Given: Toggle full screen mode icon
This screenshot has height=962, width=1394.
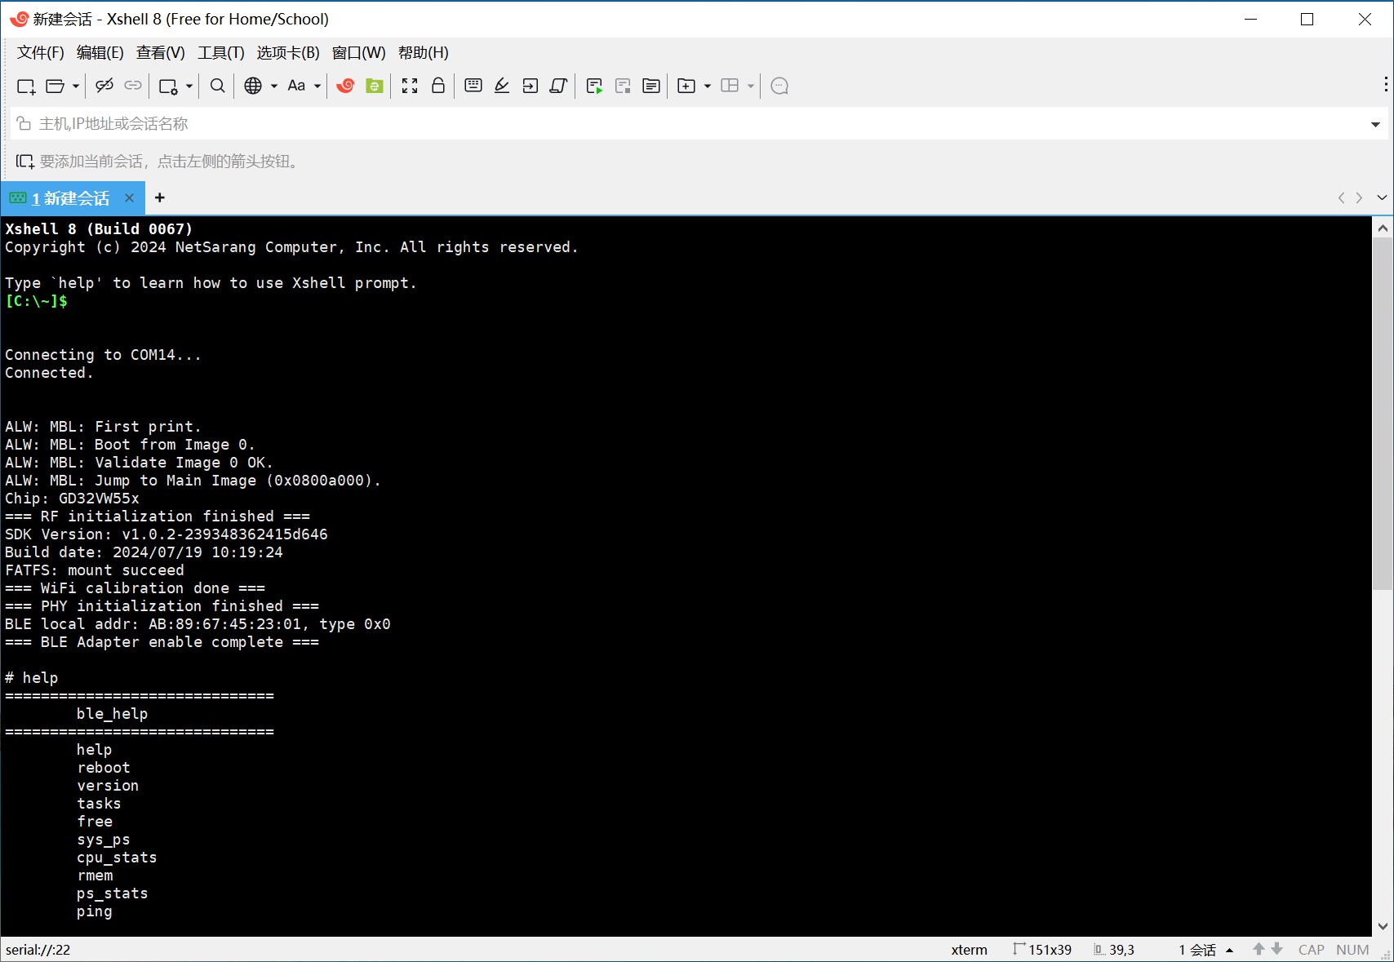Looking at the screenshot, I should 410,86.
